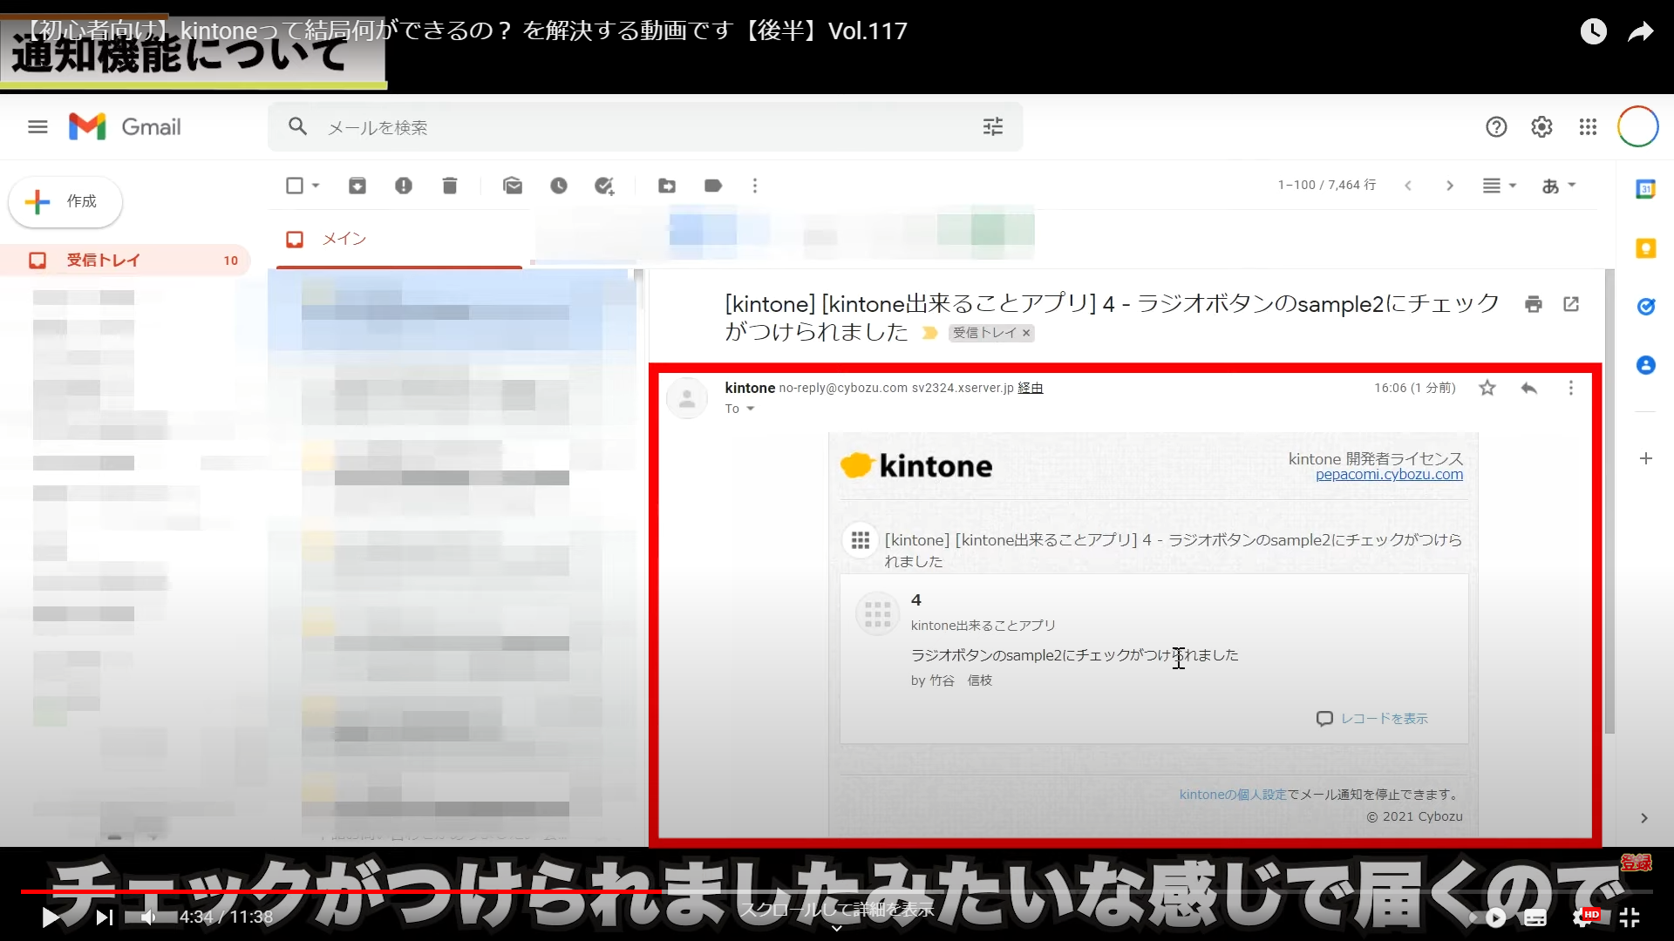This screenshot has width=1674, height=941.
Task: Delete email with trash icon
Action: tap(450, 186)
